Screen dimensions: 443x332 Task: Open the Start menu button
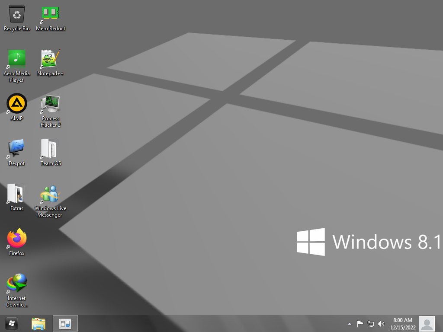(12, 323)
